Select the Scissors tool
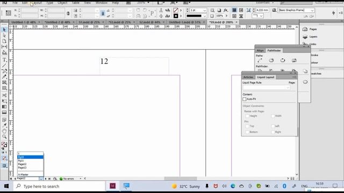This screenshot has height=193, width=344. [4, 95]
